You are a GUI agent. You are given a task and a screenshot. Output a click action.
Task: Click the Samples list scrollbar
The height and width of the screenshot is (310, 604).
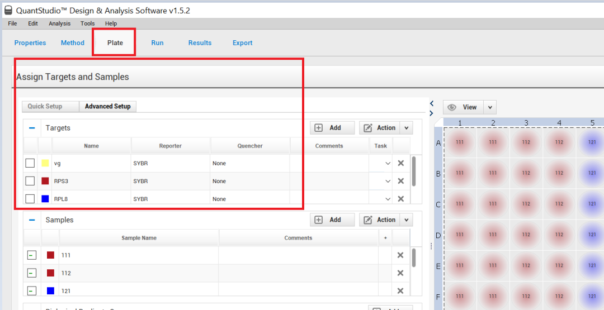414,257
